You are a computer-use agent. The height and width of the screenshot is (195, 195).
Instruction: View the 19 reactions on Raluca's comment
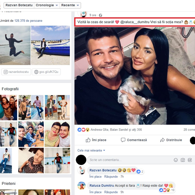pos(167,190)
